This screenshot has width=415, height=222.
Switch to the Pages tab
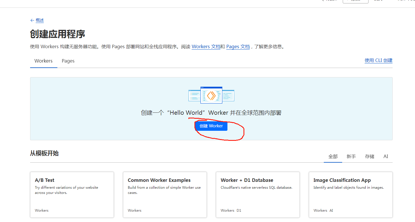tap(68, 61)
